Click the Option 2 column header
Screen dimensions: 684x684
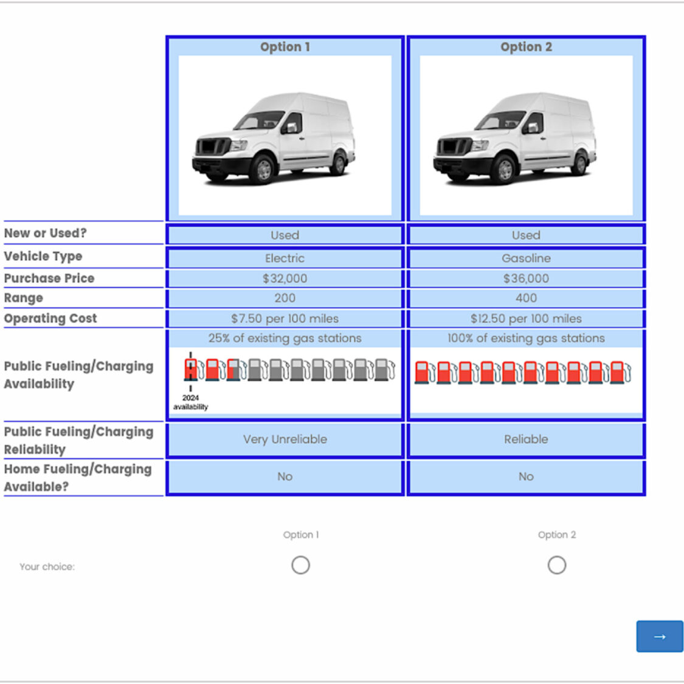[526, 47]
